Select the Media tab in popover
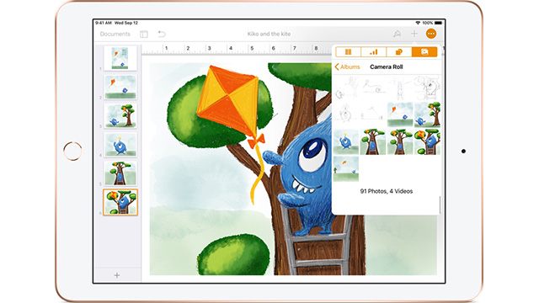 (x=424, y=52)
